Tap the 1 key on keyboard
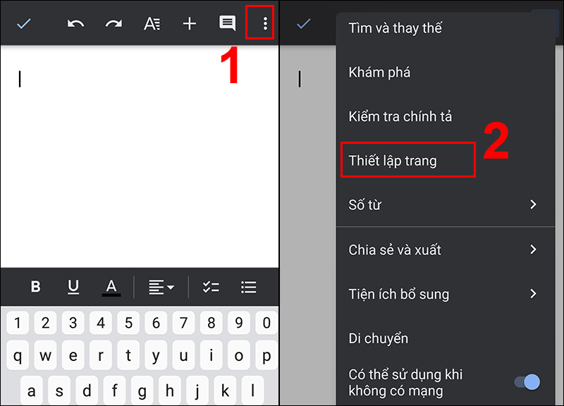The image size is (564, 406). pos(18,323)
